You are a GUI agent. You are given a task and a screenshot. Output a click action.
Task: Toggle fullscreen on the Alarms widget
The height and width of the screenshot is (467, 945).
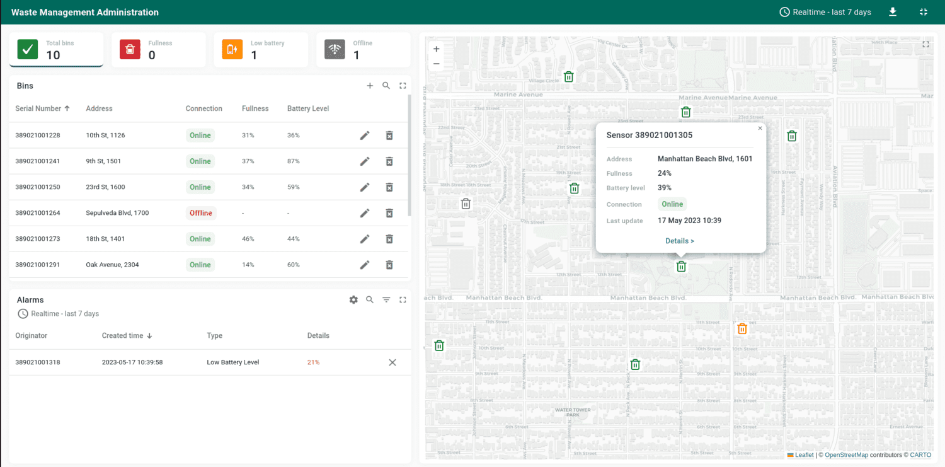tap(403, 299)
